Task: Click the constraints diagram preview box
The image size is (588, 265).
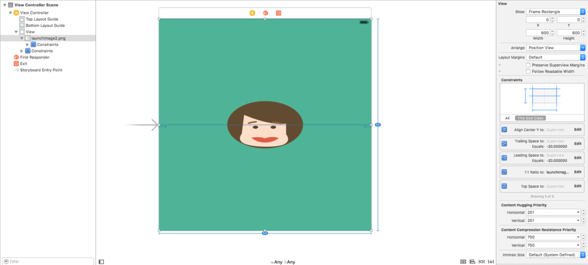Action: [x=542, y=99]
